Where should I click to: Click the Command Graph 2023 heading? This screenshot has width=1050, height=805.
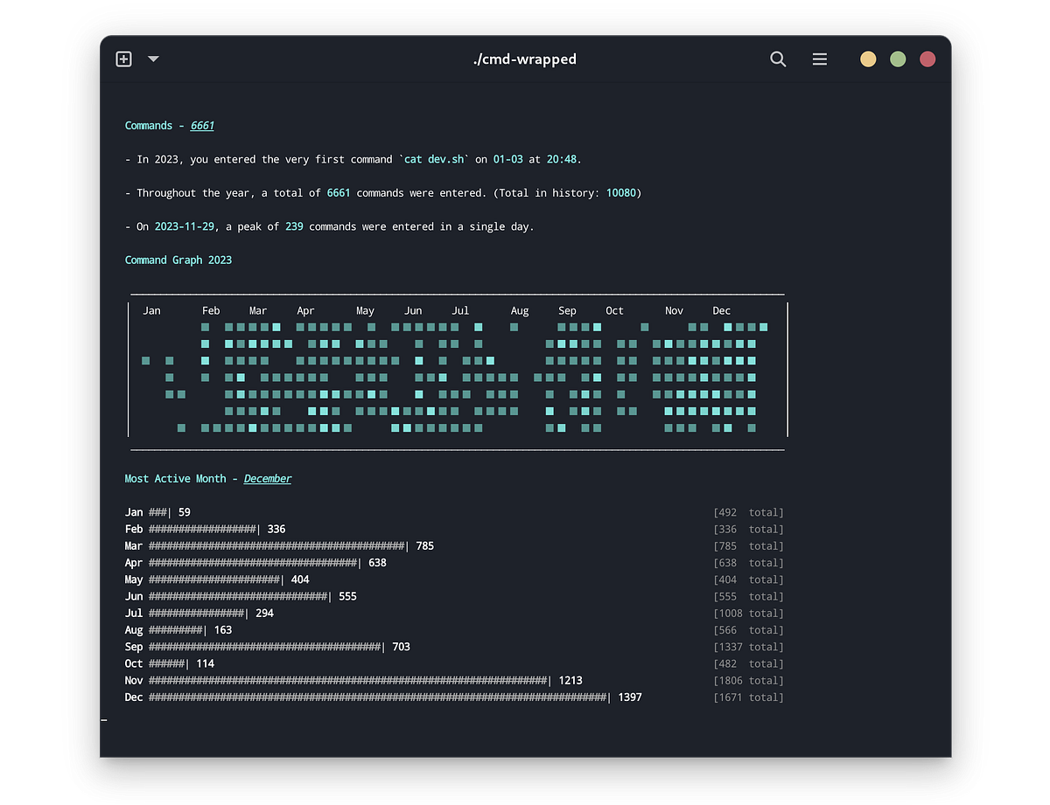tap(178, 260)
